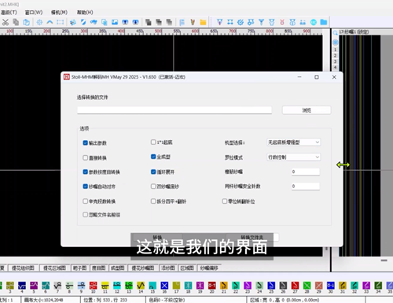Click the blue folder icon at toolbar end
The width and height of the screenshot is (393, 303).
point(324,22)
